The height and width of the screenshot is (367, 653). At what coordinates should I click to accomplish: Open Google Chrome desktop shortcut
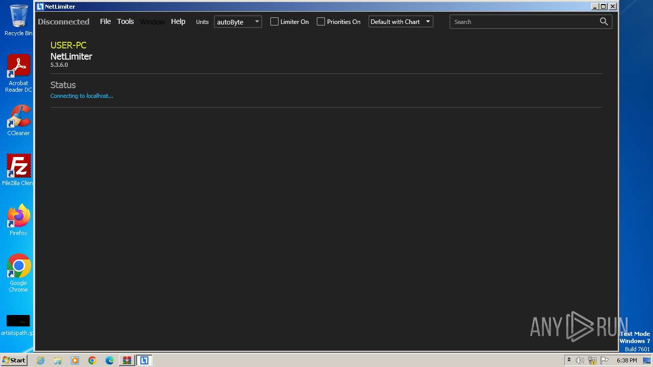tap(18, 273)
